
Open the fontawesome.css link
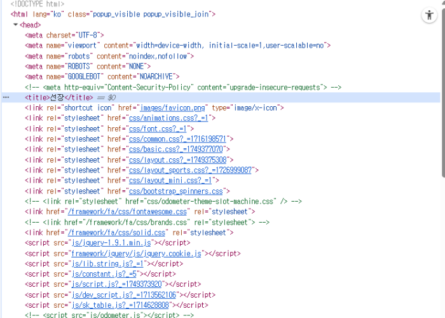coord(127,212)
